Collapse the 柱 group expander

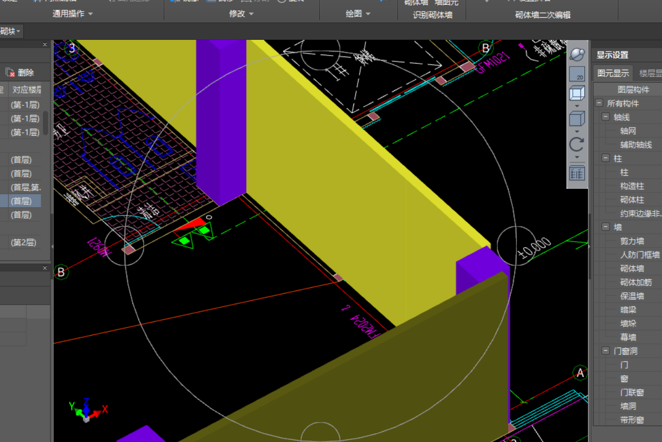point(605,158)
